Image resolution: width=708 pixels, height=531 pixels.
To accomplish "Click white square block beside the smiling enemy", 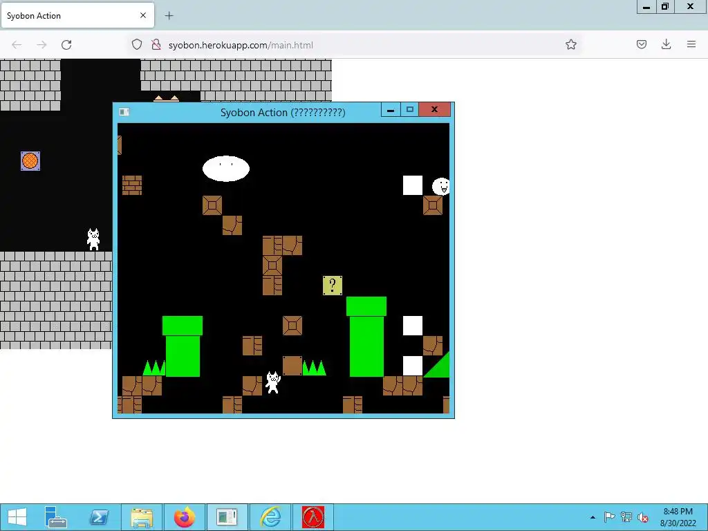I will tap(413, 185).
